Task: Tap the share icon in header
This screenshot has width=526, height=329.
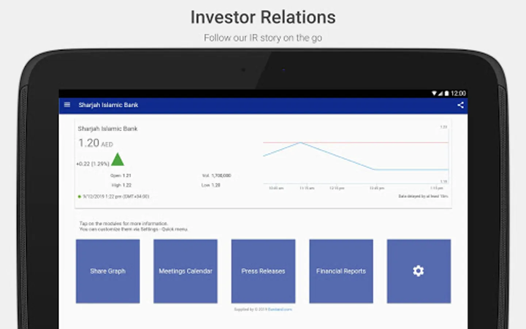Action: point(460,105)
